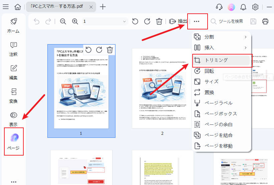Rotate pages clockwise in toolbar

[147, 21]
